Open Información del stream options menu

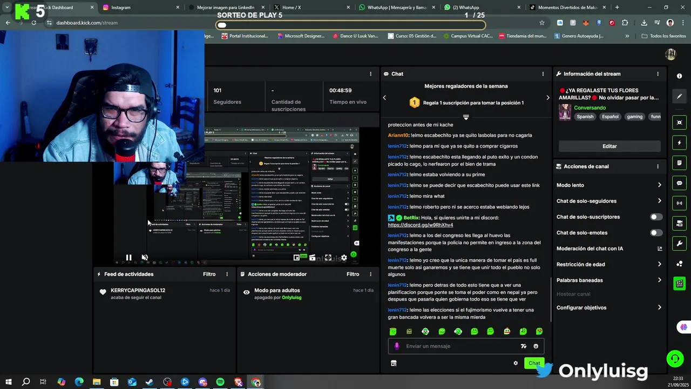pos(658,74)
